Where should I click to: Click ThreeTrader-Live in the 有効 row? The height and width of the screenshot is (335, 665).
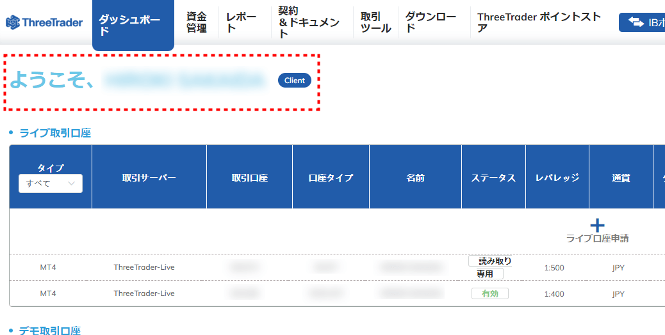tap(144, 293)
